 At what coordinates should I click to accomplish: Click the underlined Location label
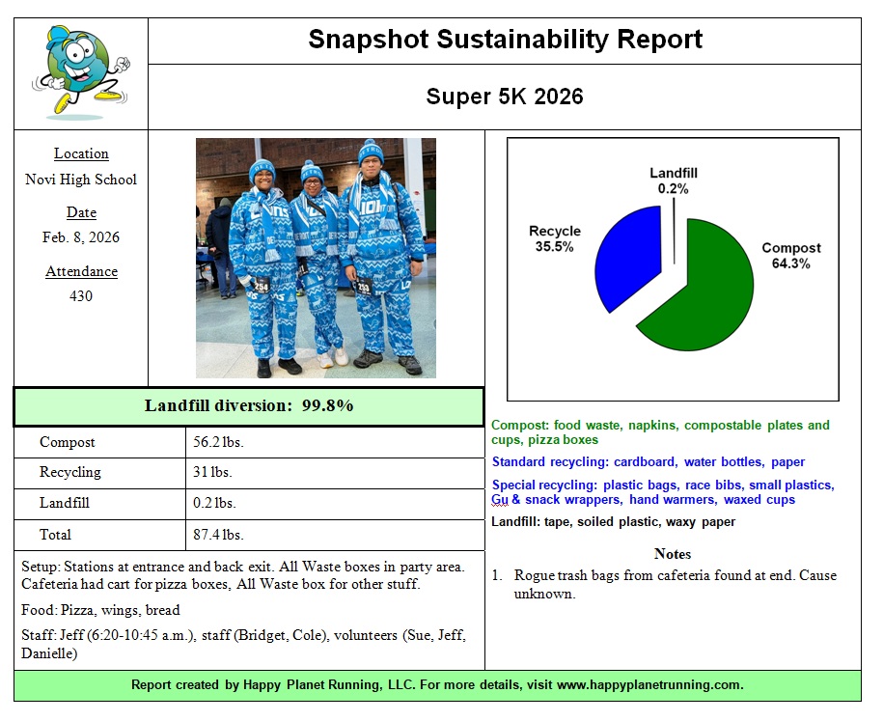[x=81, y=153]
